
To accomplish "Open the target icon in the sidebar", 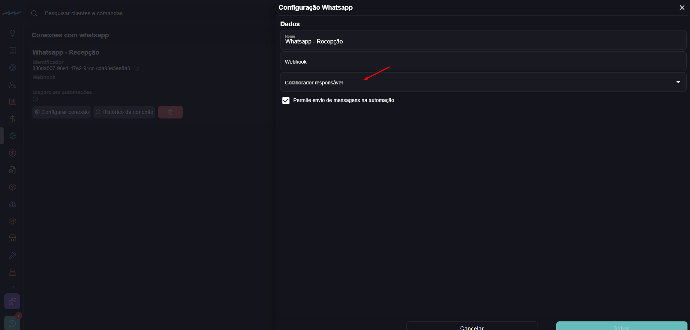I will pyautogui.click(x=13, y=68).
